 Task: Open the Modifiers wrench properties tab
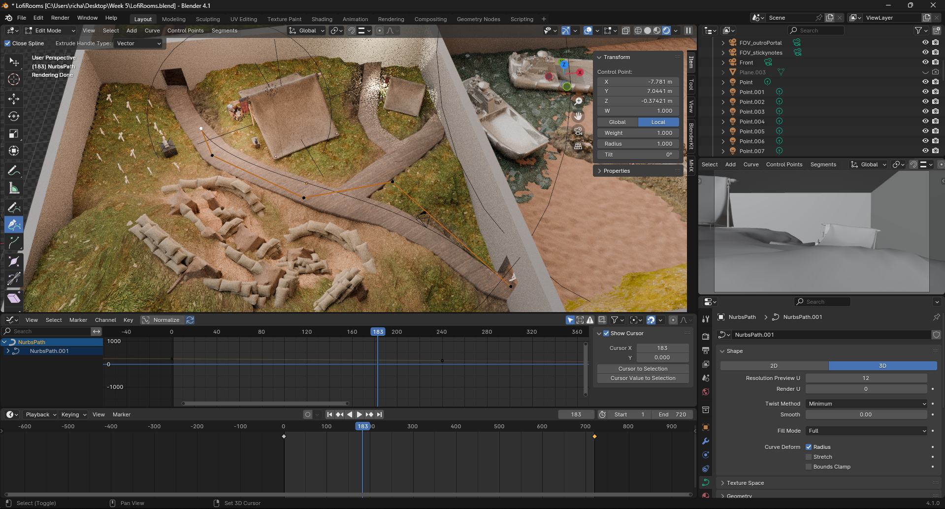tap(706, 441)
